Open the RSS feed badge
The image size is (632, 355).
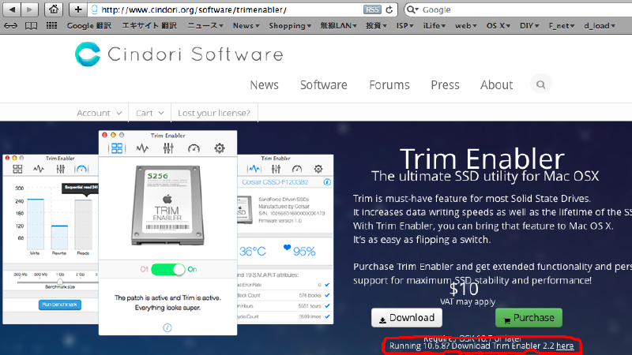371,9
